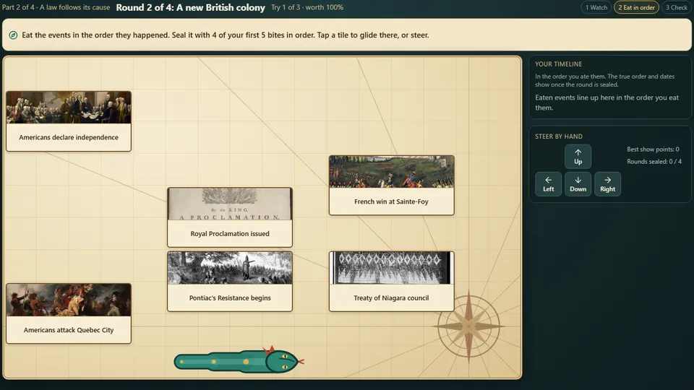Tap the 'Americans attack Quebec City' tile
Image resolution: width=694 pixels, height=390 pixels.
tap(69, 313)
